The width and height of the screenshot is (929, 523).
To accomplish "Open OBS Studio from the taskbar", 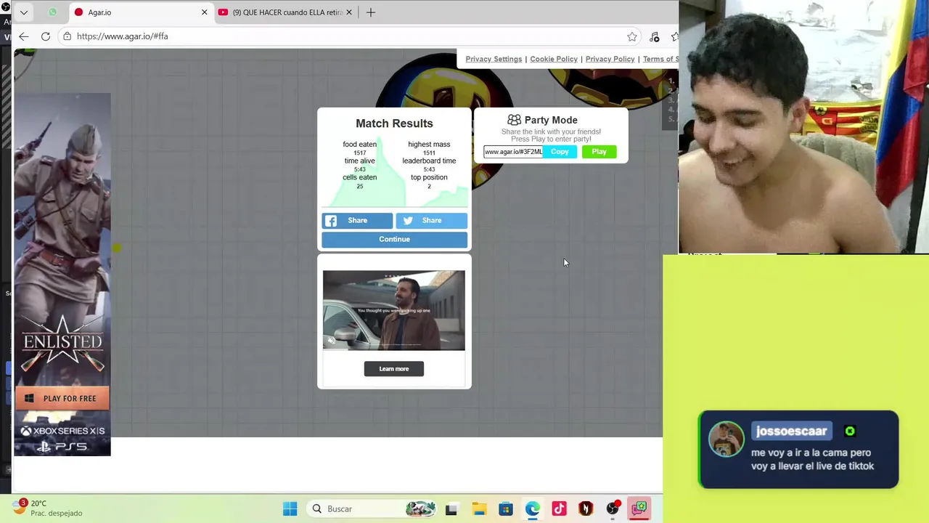I will click(613, 509).
